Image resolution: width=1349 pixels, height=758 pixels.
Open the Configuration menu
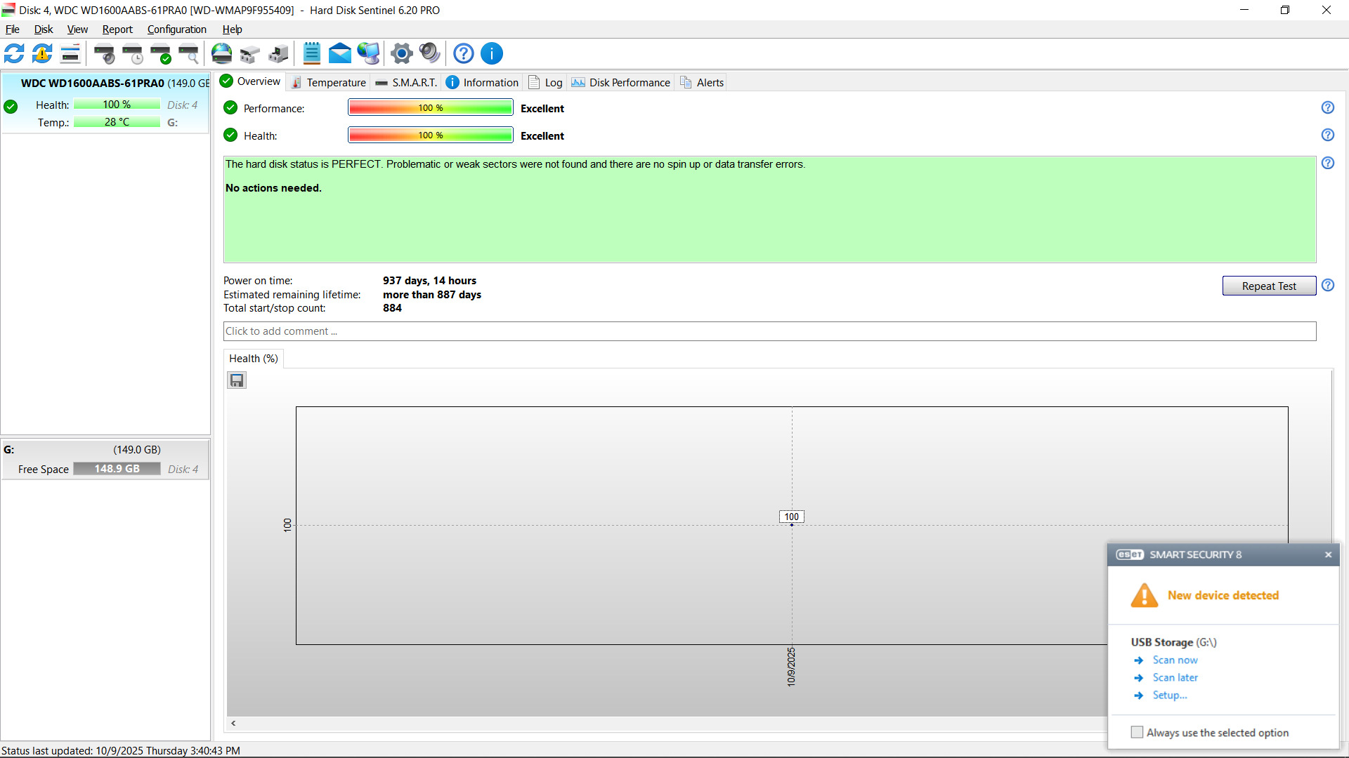point(176,29)
